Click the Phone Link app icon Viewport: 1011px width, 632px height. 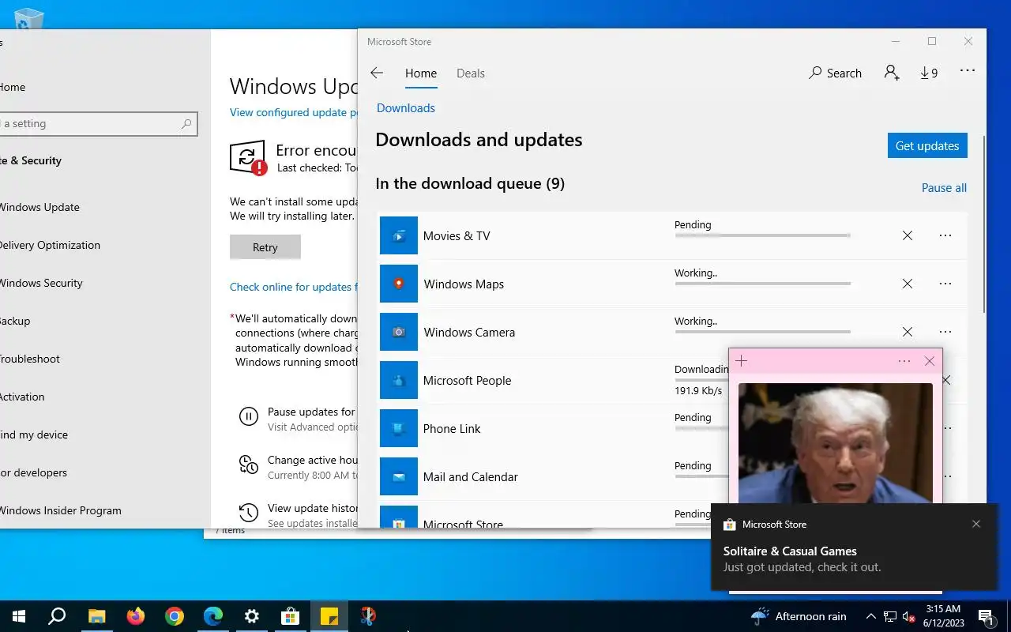(x=399, y=428)
